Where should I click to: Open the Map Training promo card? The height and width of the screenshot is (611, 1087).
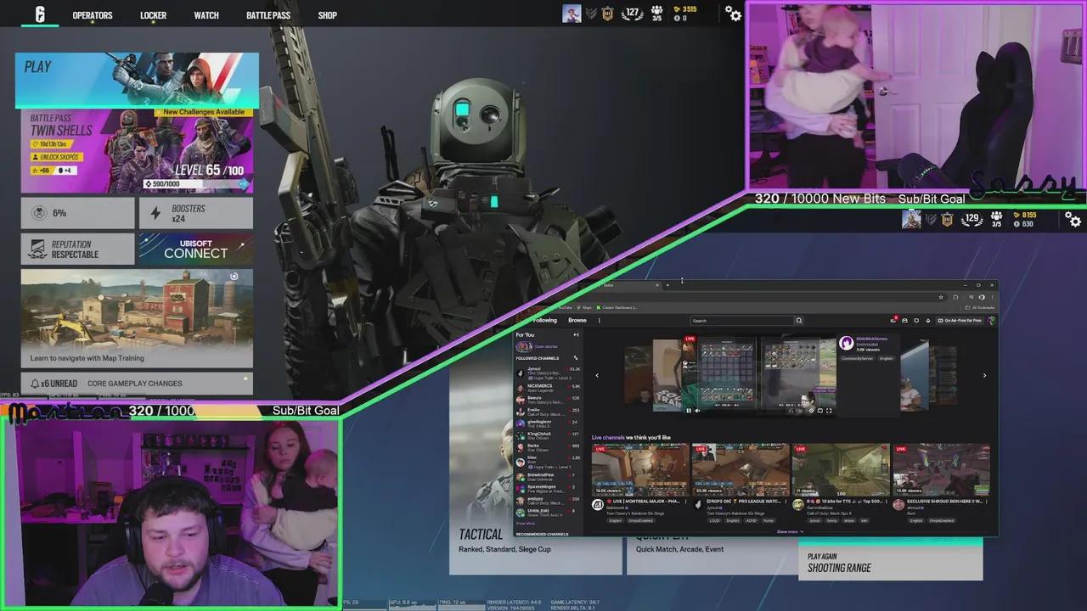coord(137,319)
